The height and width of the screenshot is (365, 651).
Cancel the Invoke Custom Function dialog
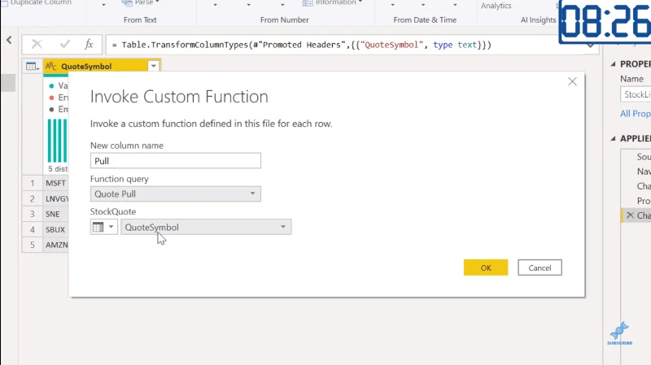click(540, 267)
